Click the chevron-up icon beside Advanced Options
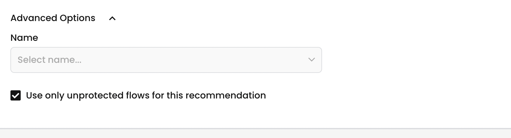Screen dimensions: 511x138 (x=112, y=18)
